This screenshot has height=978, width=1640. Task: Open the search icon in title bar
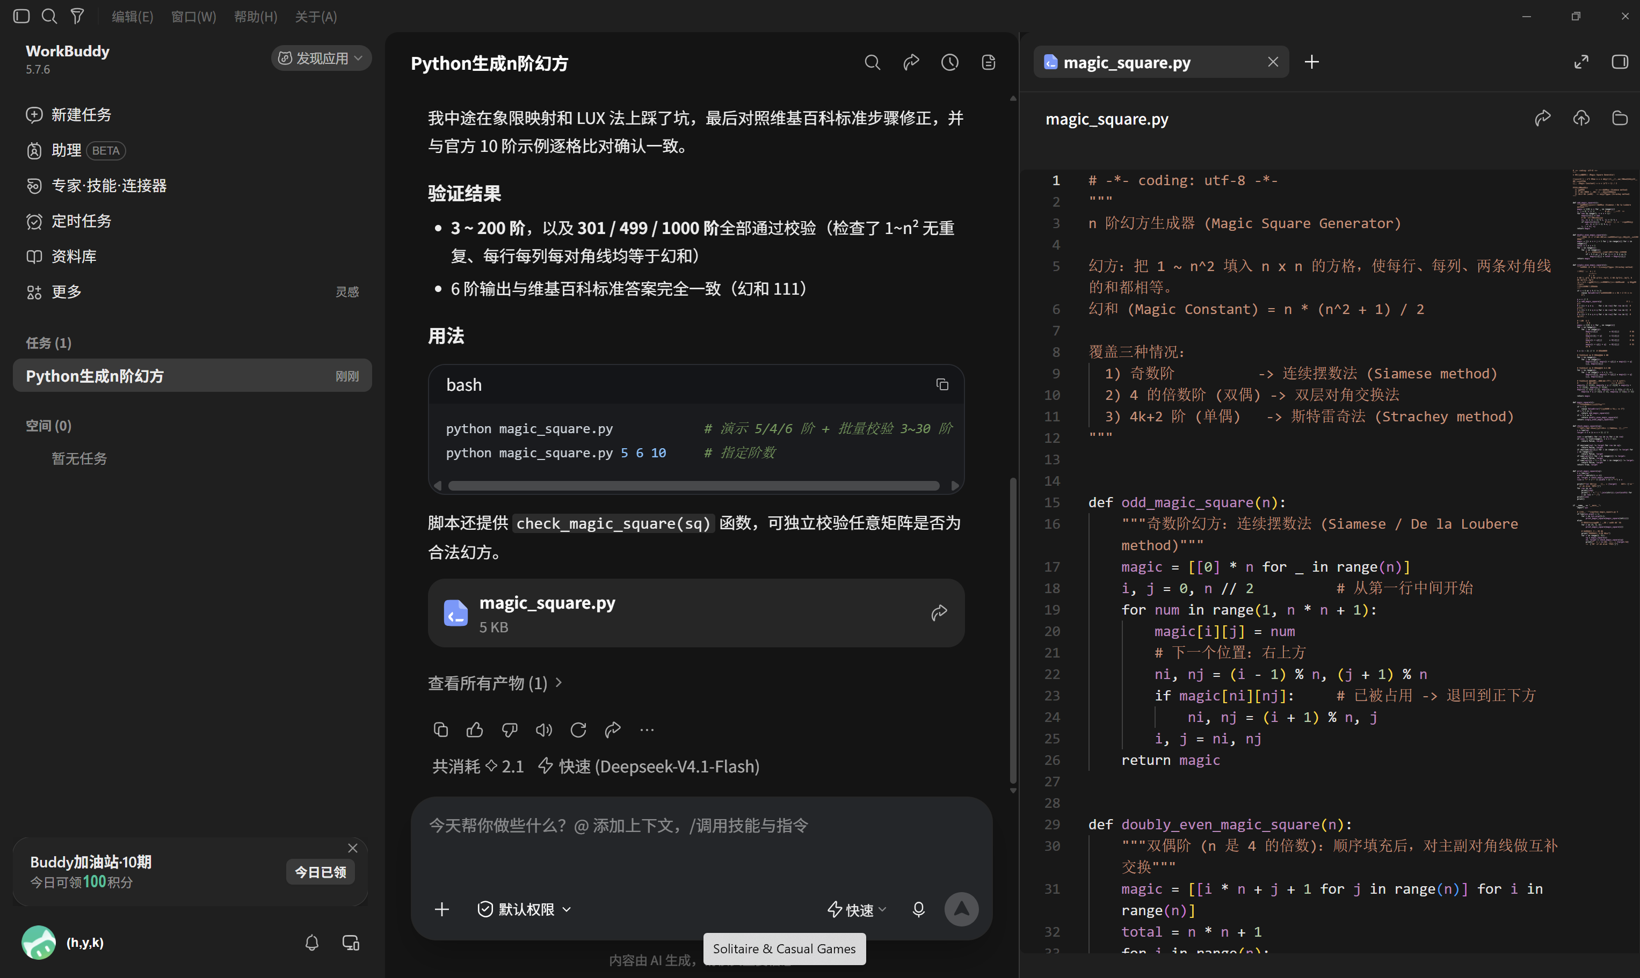click(x=49, y=16)
